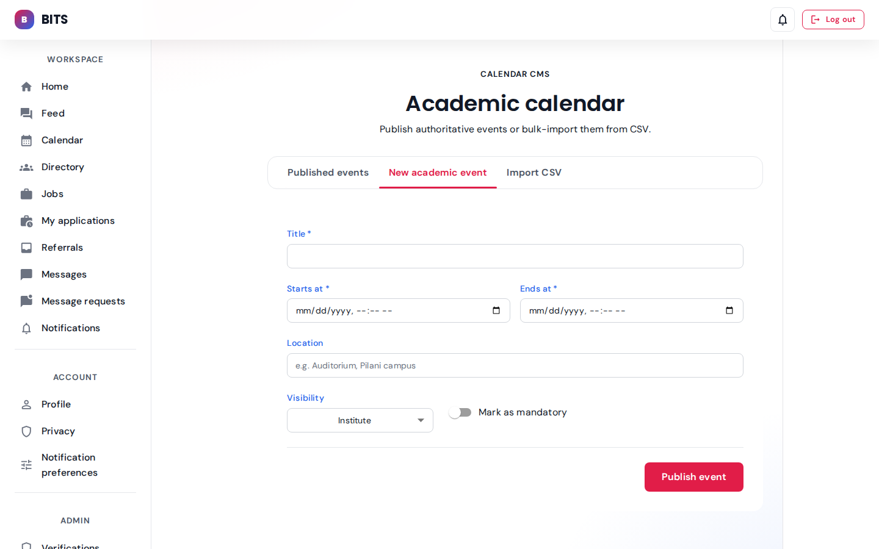Open the Visibility dropdown

coord(360,420)
